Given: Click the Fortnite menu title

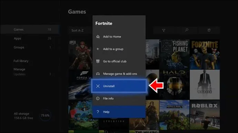Looking at the screenshot, I should 104,23.
